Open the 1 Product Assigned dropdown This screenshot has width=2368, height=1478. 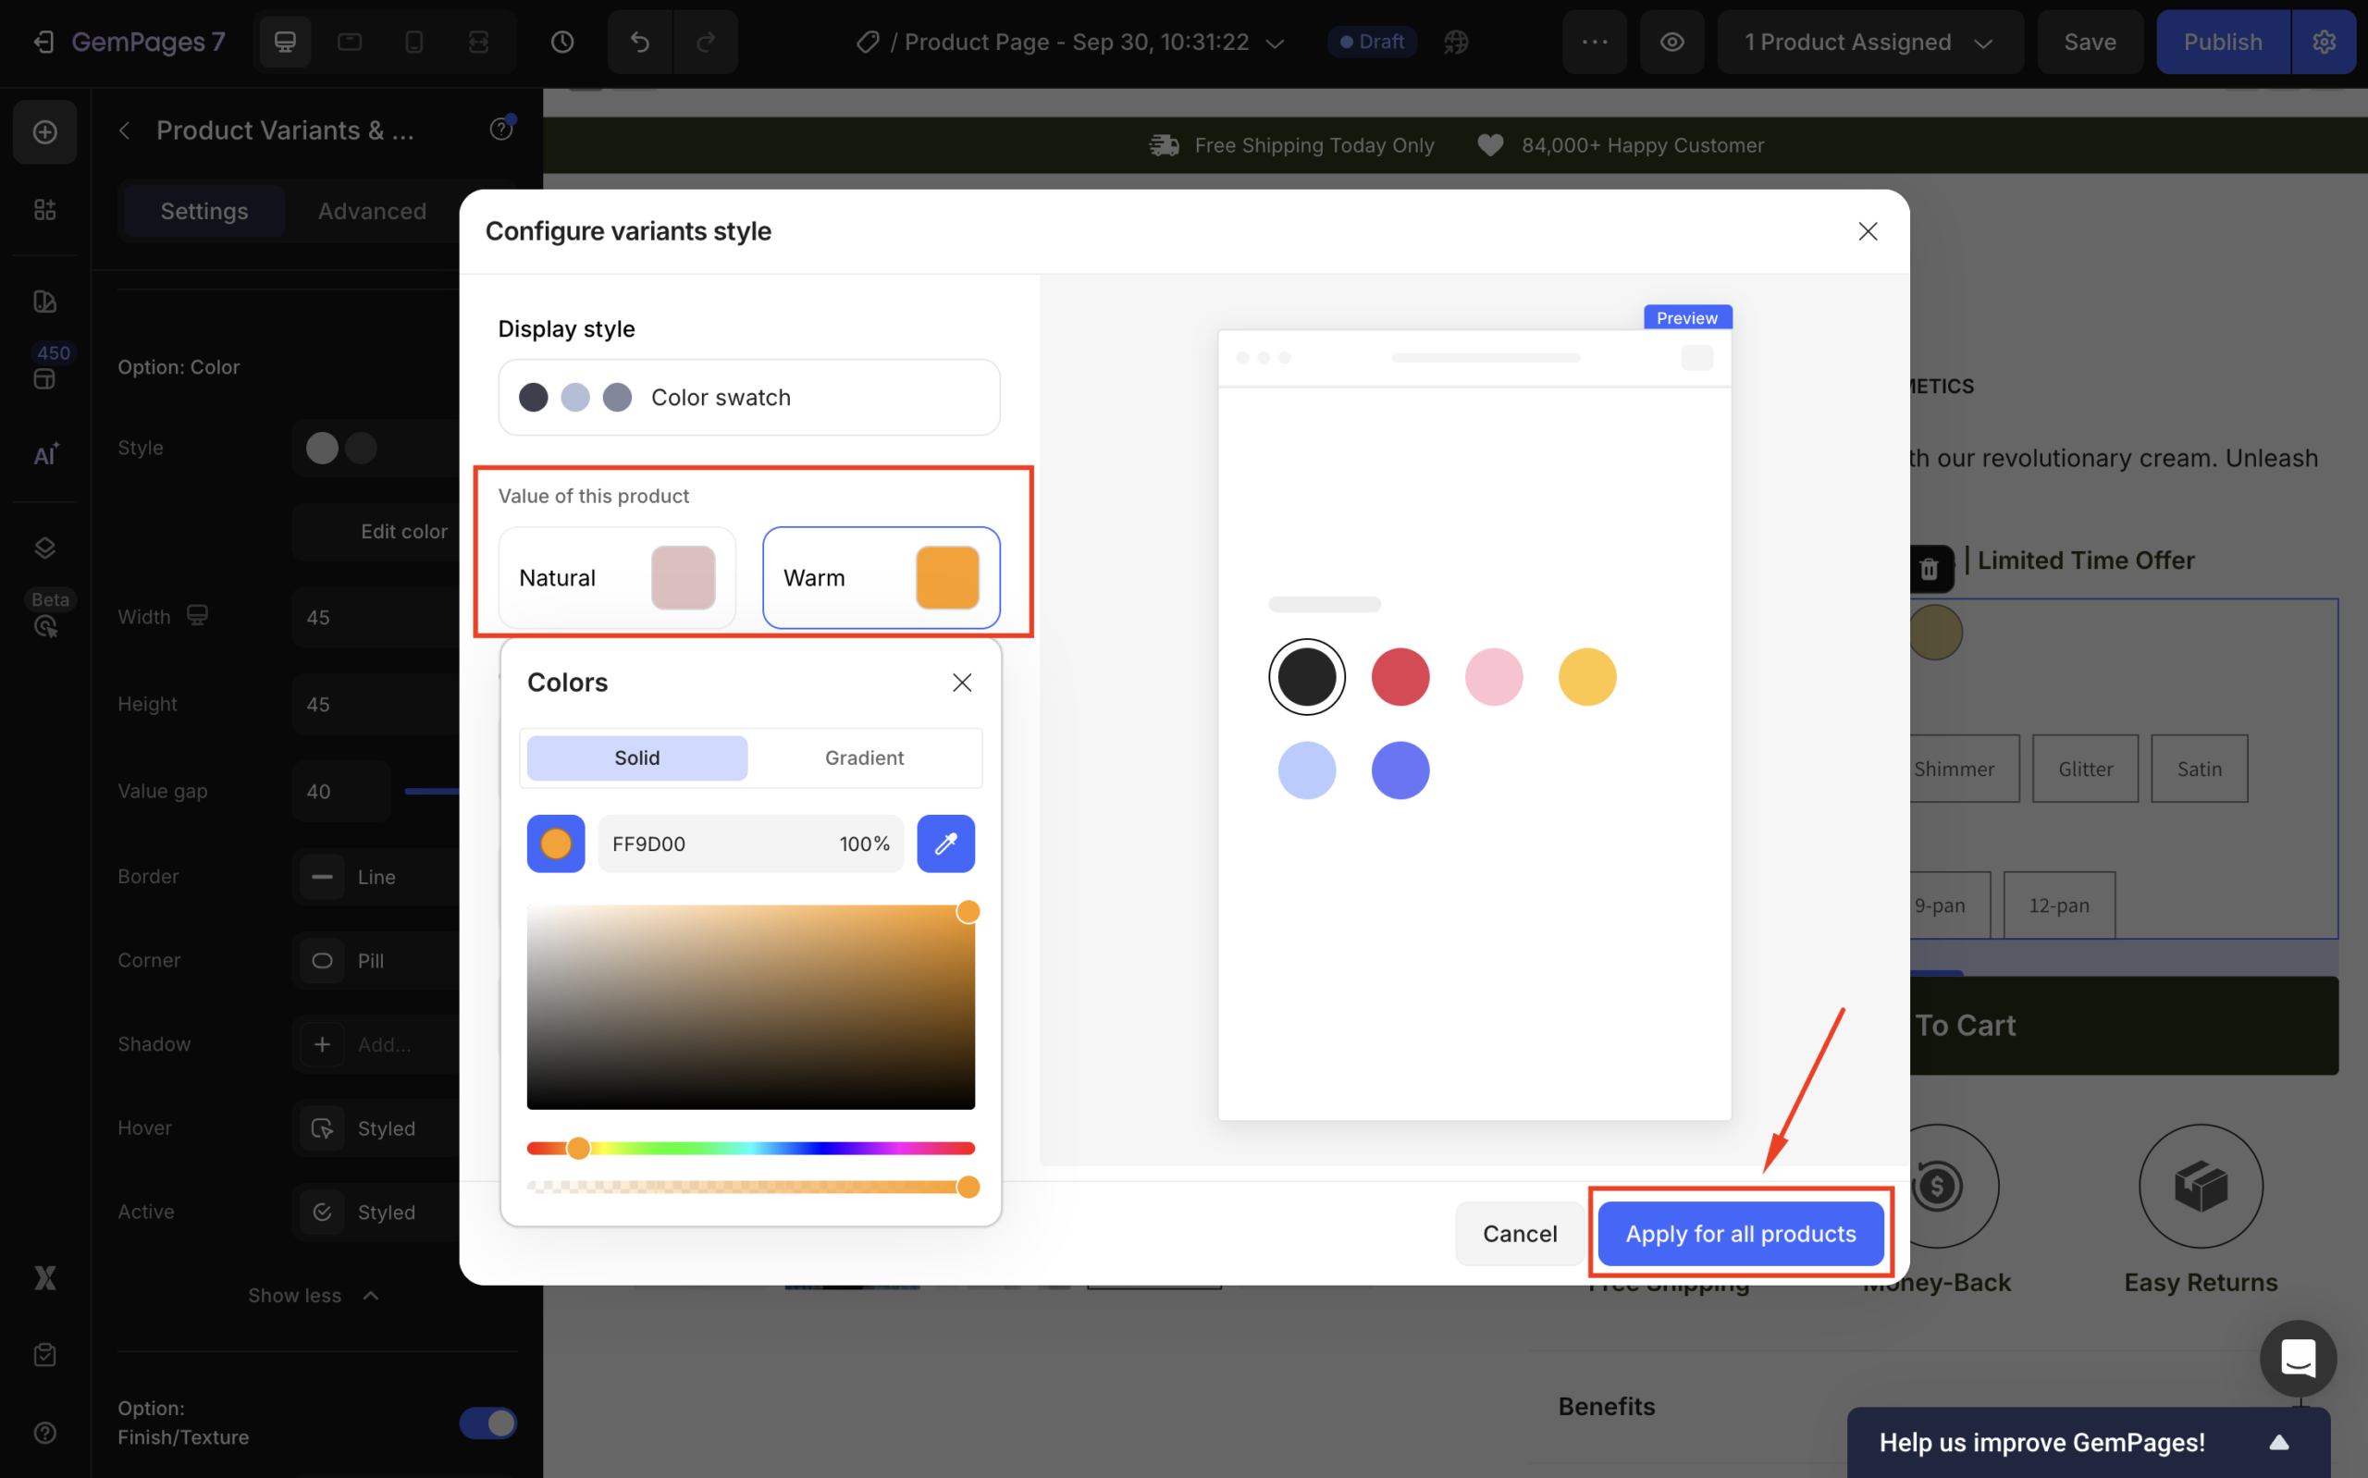[1868, 42]
